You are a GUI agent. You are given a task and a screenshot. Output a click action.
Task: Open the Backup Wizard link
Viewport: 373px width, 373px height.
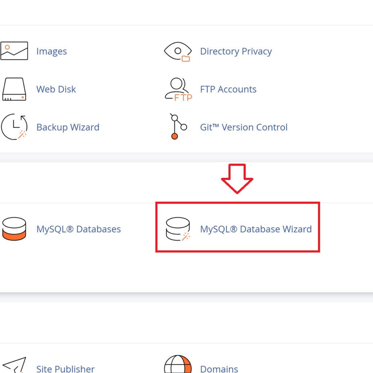pos(68,127)
